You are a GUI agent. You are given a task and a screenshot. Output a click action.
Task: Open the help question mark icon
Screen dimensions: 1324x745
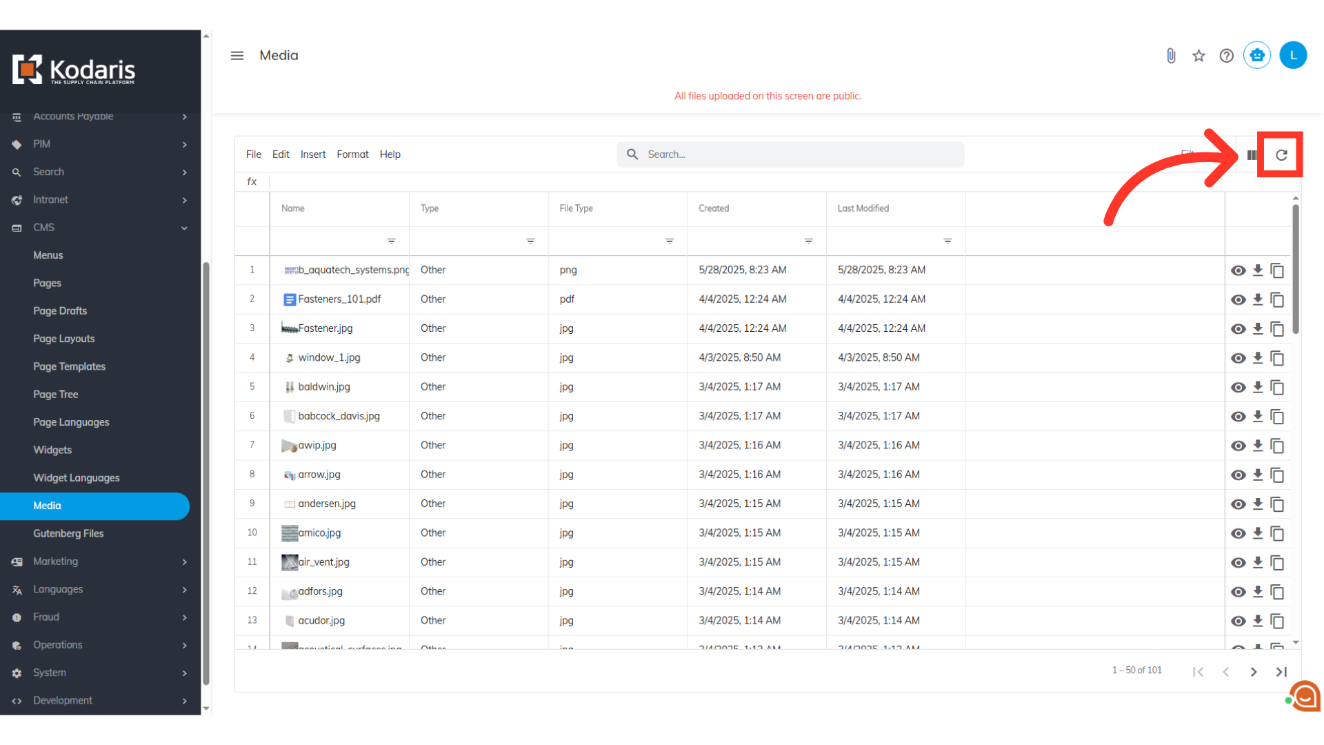point(1226,56)
